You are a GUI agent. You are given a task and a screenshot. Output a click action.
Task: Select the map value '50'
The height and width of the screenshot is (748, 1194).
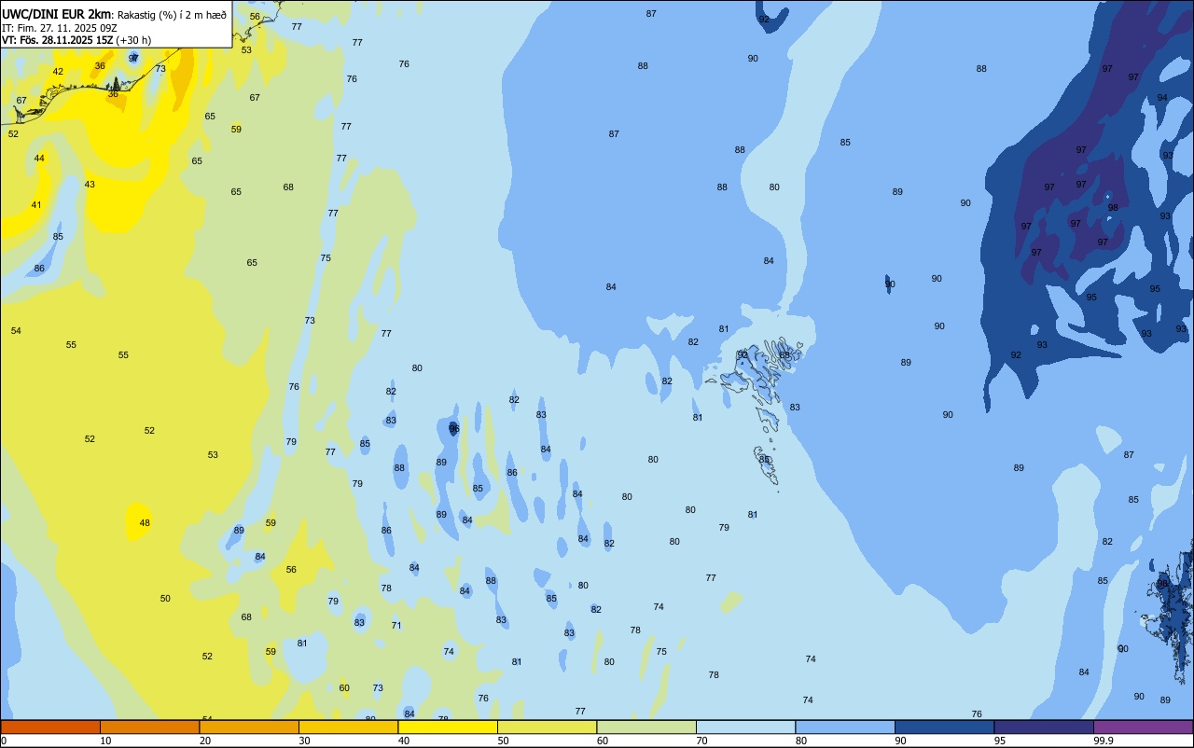point(165,599)
